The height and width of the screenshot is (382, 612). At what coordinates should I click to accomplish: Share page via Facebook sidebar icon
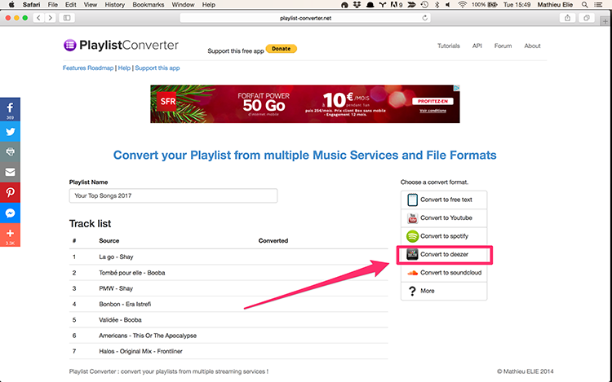10,109
